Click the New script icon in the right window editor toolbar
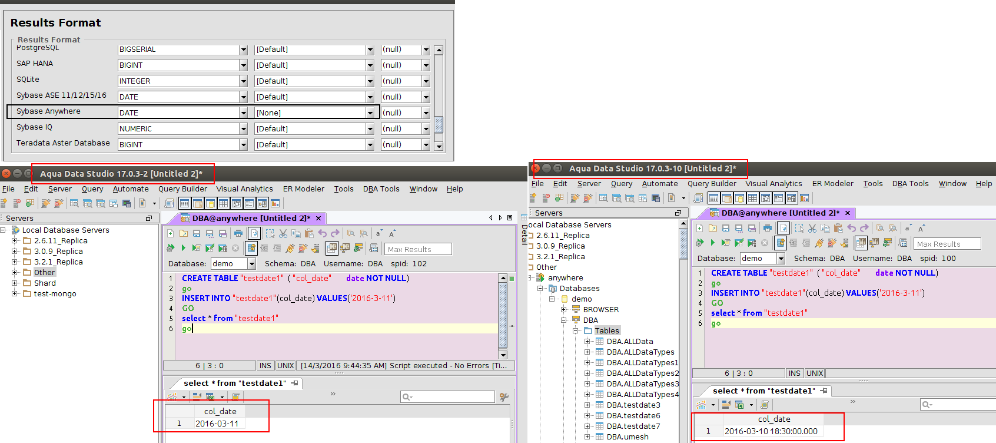The height and width of the screenshot is (443, 996). 700,228
